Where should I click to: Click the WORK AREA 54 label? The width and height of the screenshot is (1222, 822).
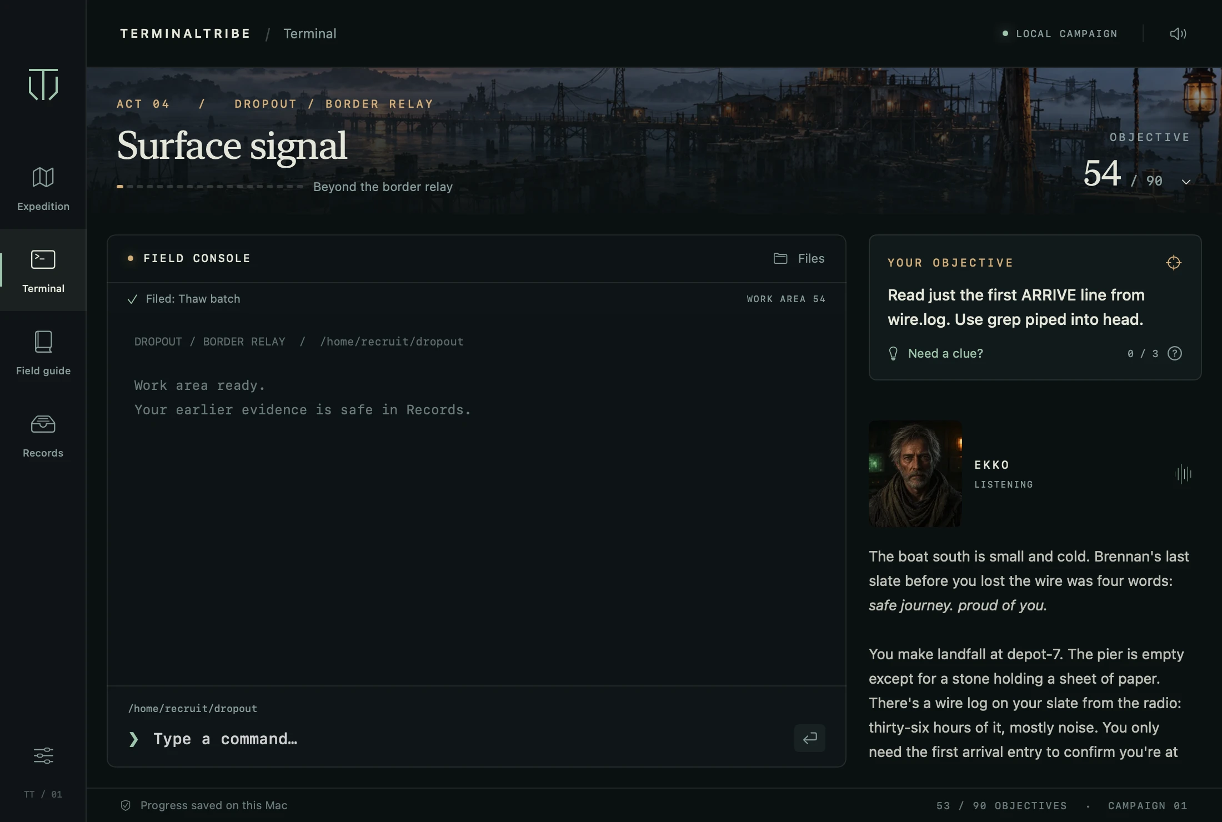point(786,299)
